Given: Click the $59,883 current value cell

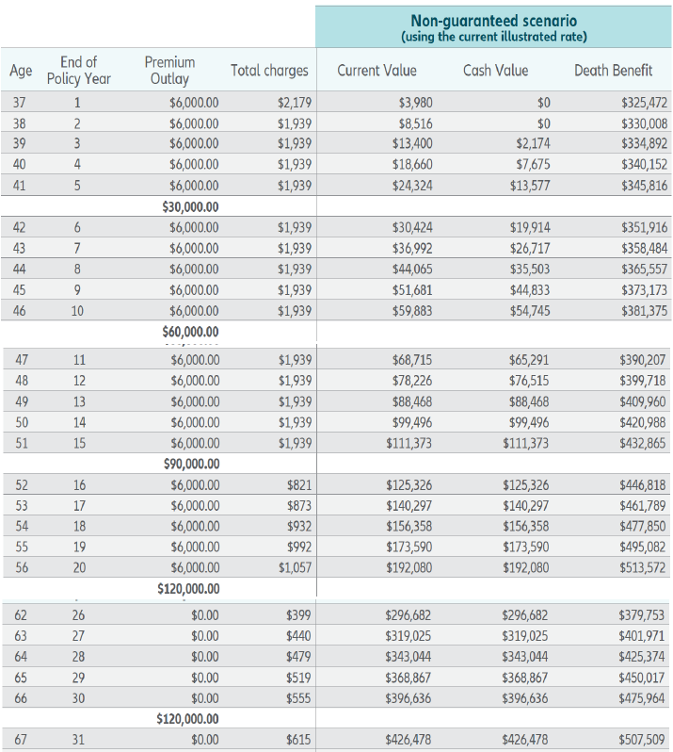Looking at the screenshot, I should click(412, 311).
